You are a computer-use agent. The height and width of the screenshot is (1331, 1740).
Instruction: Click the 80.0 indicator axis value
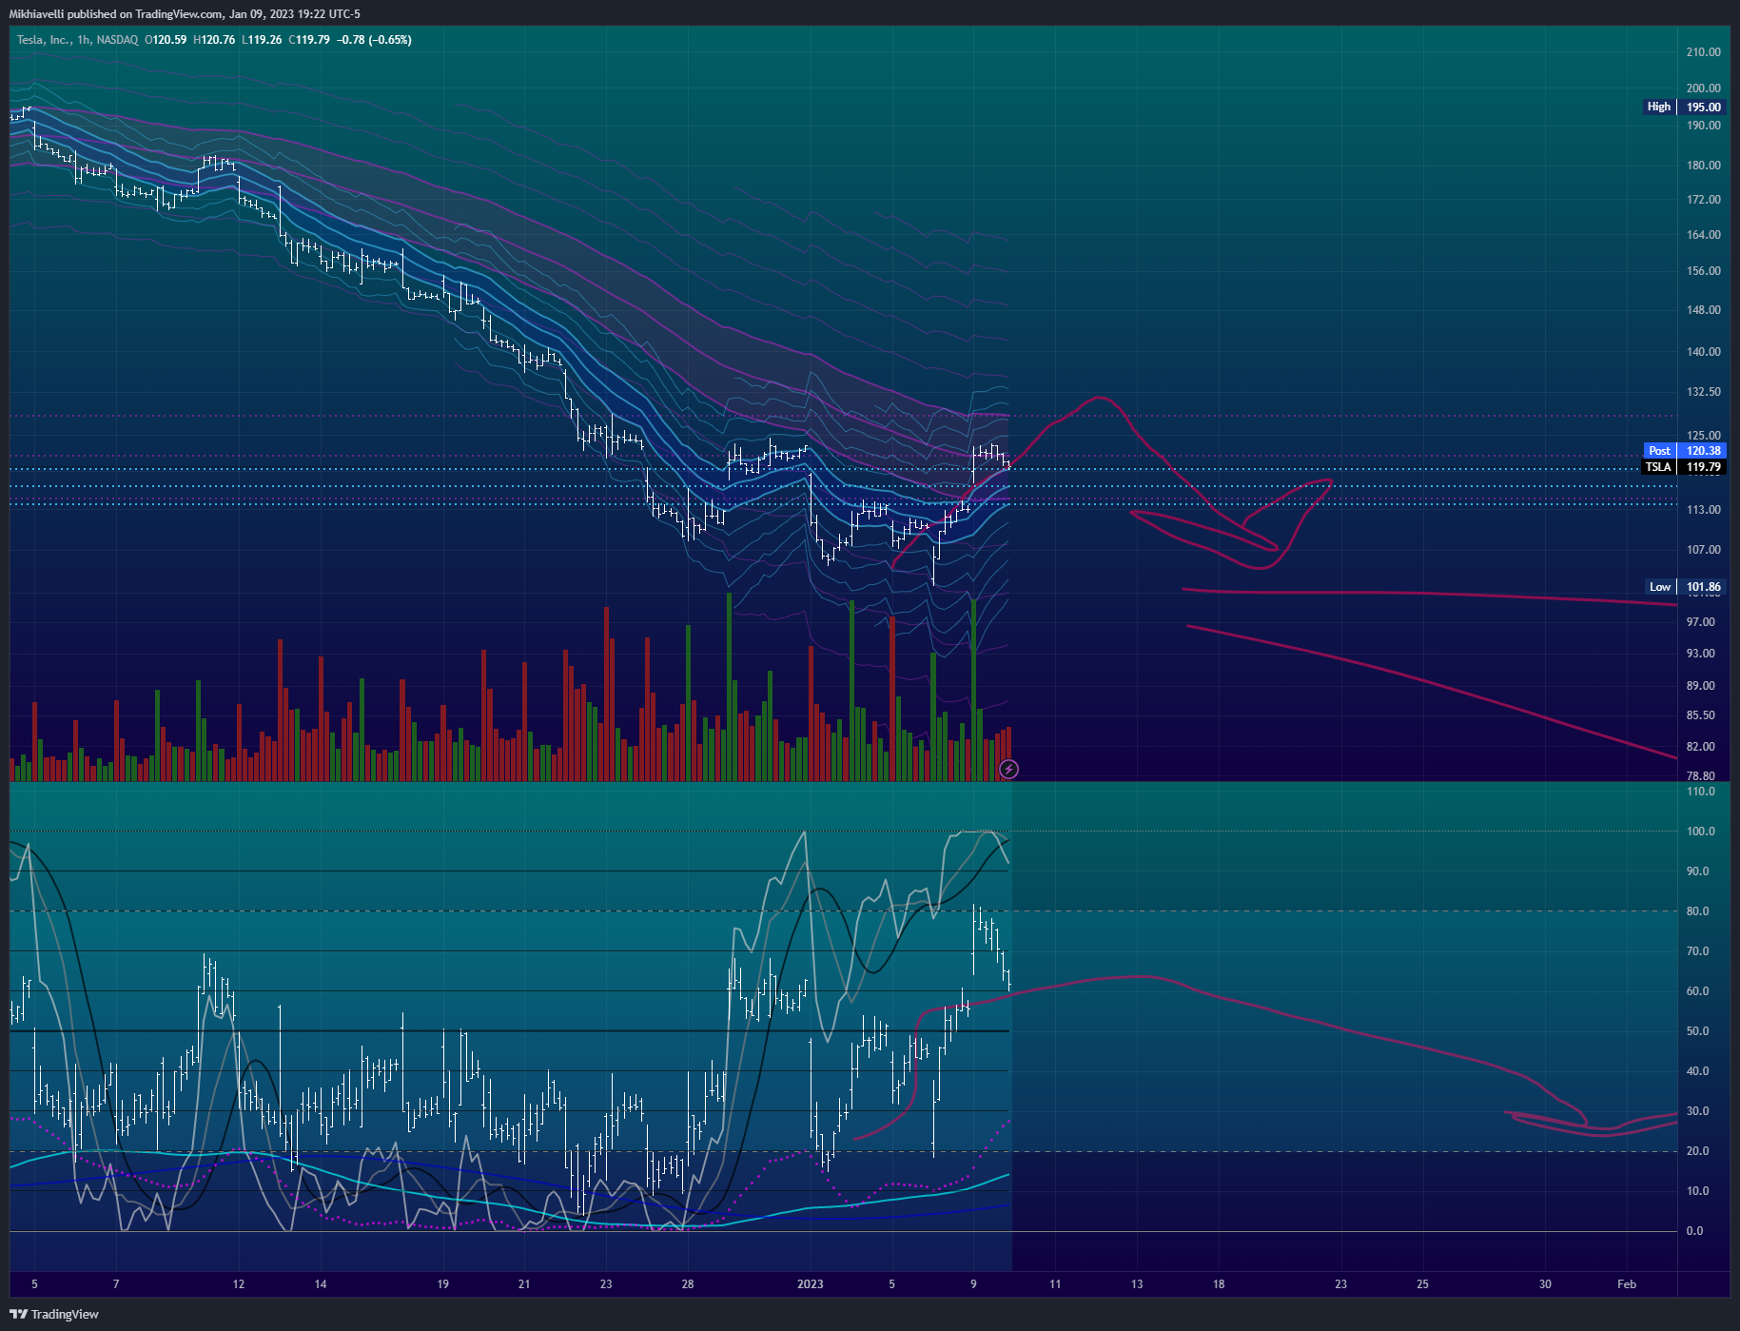(x=1697, y=911)
